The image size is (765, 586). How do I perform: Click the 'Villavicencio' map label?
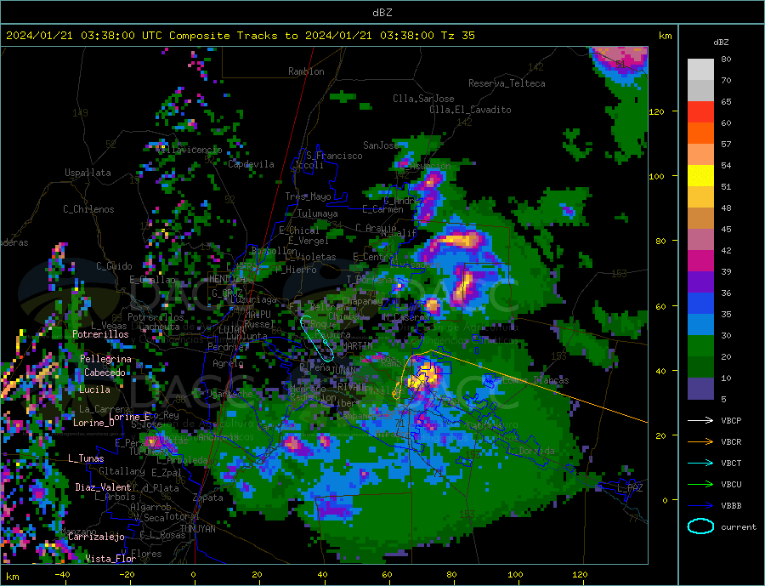tap(190, 150)
